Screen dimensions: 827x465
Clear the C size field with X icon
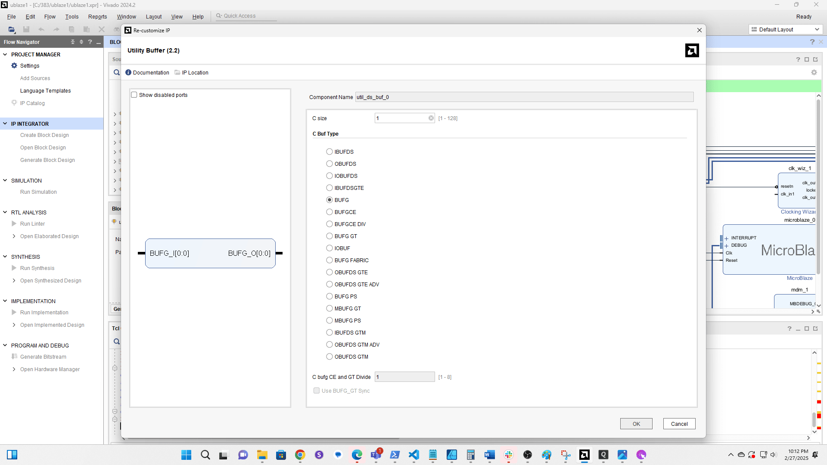pos(431,118)
